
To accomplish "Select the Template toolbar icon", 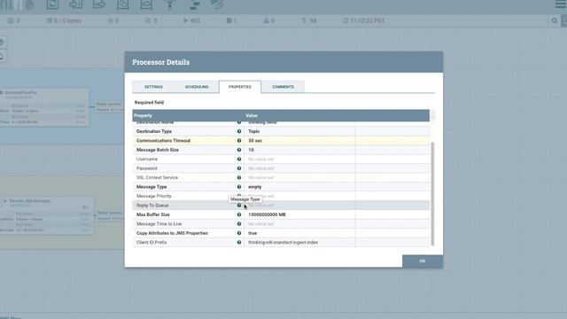I will [x=194, y=4].
